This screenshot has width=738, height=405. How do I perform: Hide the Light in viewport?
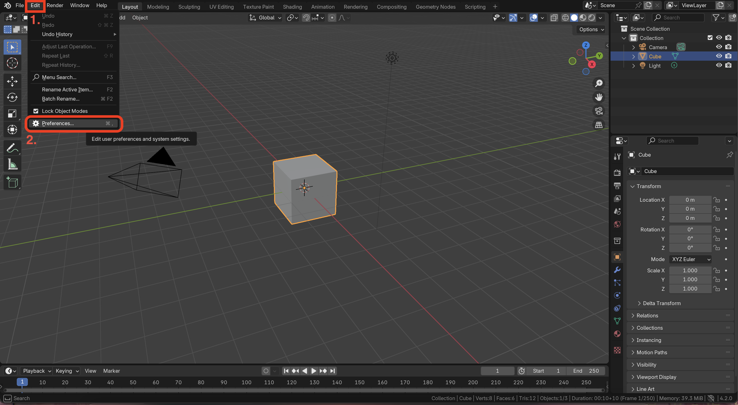click(719, 66)
